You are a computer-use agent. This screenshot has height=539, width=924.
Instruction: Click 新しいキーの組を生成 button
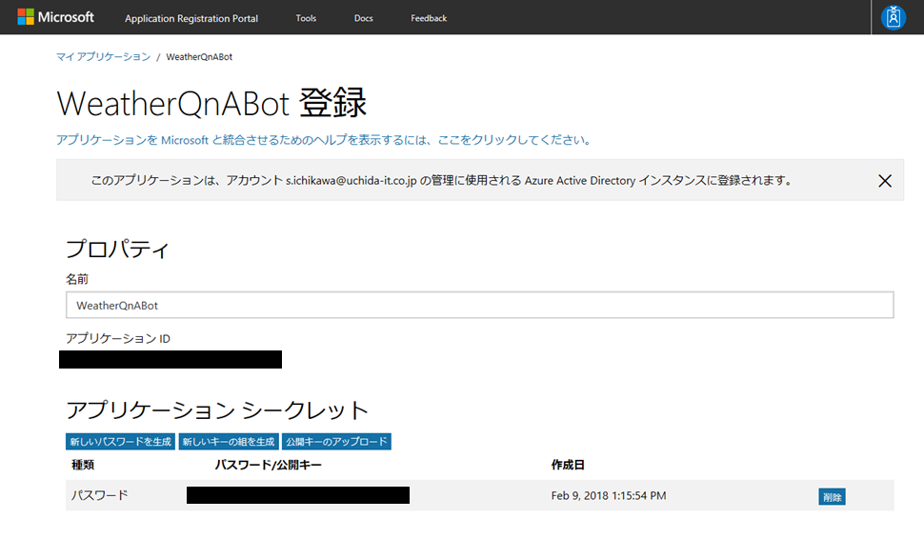click(228, 442)
